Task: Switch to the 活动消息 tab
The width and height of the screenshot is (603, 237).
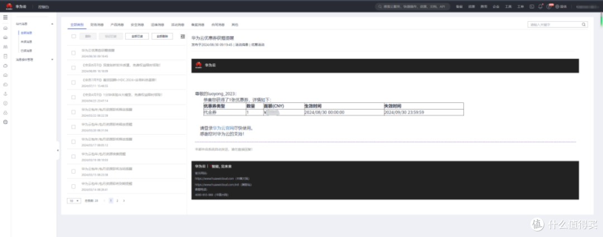Action: pos(178,24)
